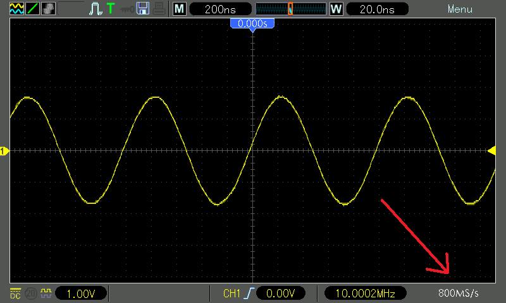
Task: Click the DC coupling indicator icon
Action: point(15,293)
